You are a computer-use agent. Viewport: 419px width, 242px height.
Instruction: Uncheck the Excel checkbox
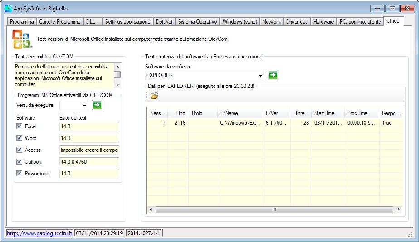tap(19, 126)
